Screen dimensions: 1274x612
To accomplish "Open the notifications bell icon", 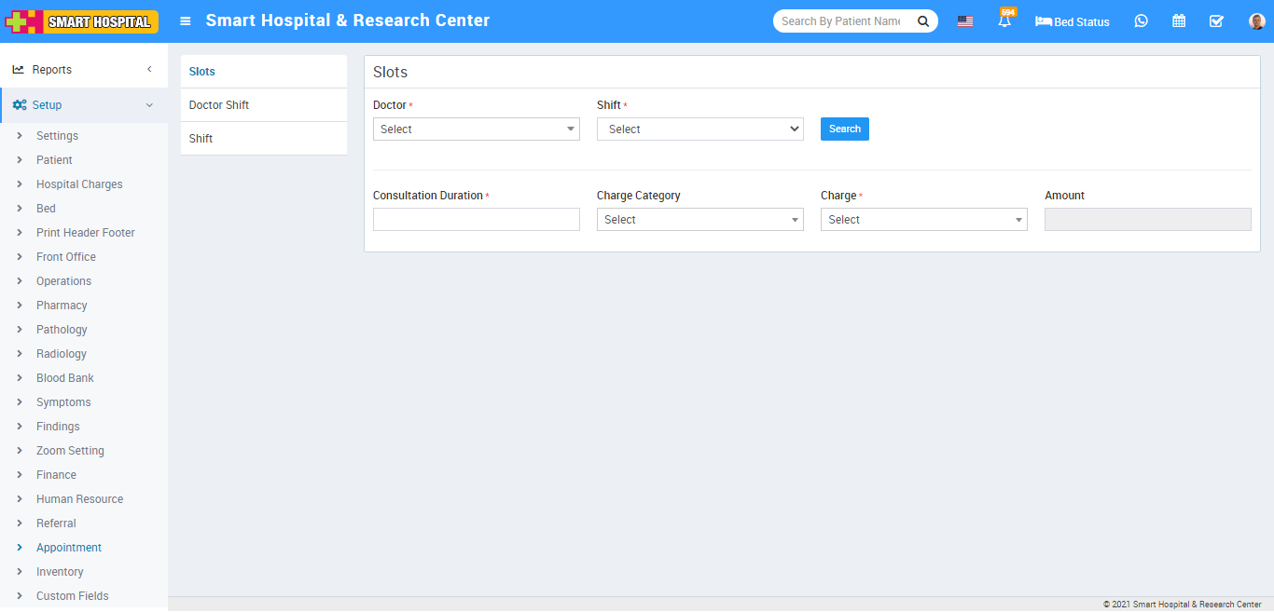I will pos(1004,20).
